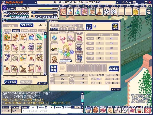Select the System chat filter tab
Image resolution: width=153 pixels, height=115 pixels.
click(67, 107)
